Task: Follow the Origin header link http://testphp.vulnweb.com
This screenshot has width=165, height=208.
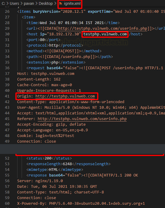Action: tap(65, 96)
